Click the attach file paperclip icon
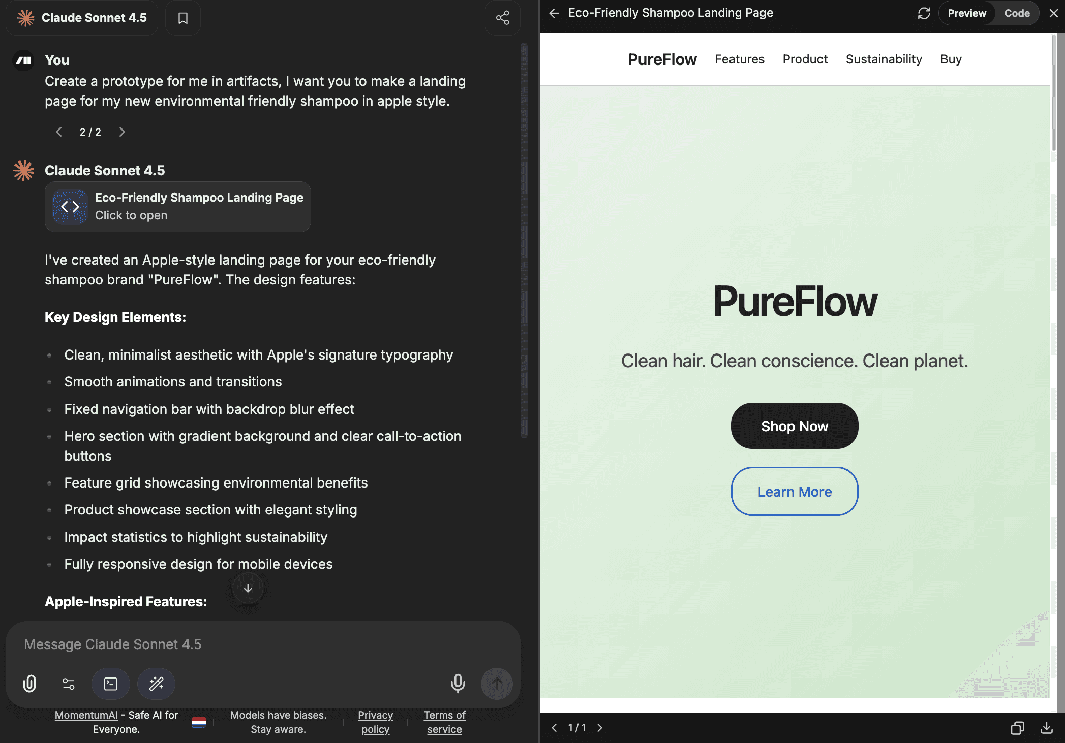Image resolution: width=1065 pixels, height=743 pixels. 29,684
